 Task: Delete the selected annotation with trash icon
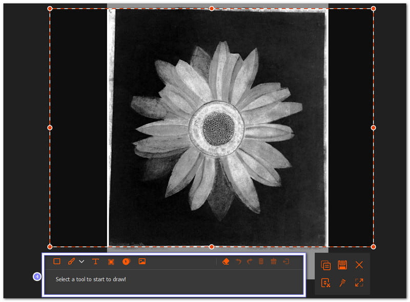click(x=261, y=261)
